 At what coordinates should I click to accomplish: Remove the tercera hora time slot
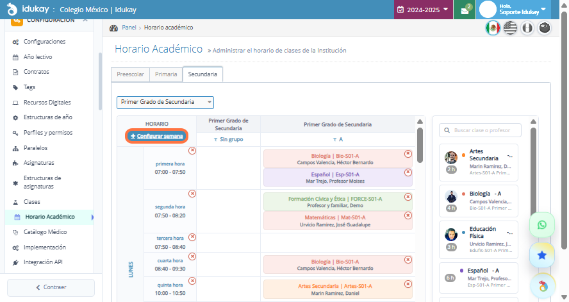tap(192, 237)
